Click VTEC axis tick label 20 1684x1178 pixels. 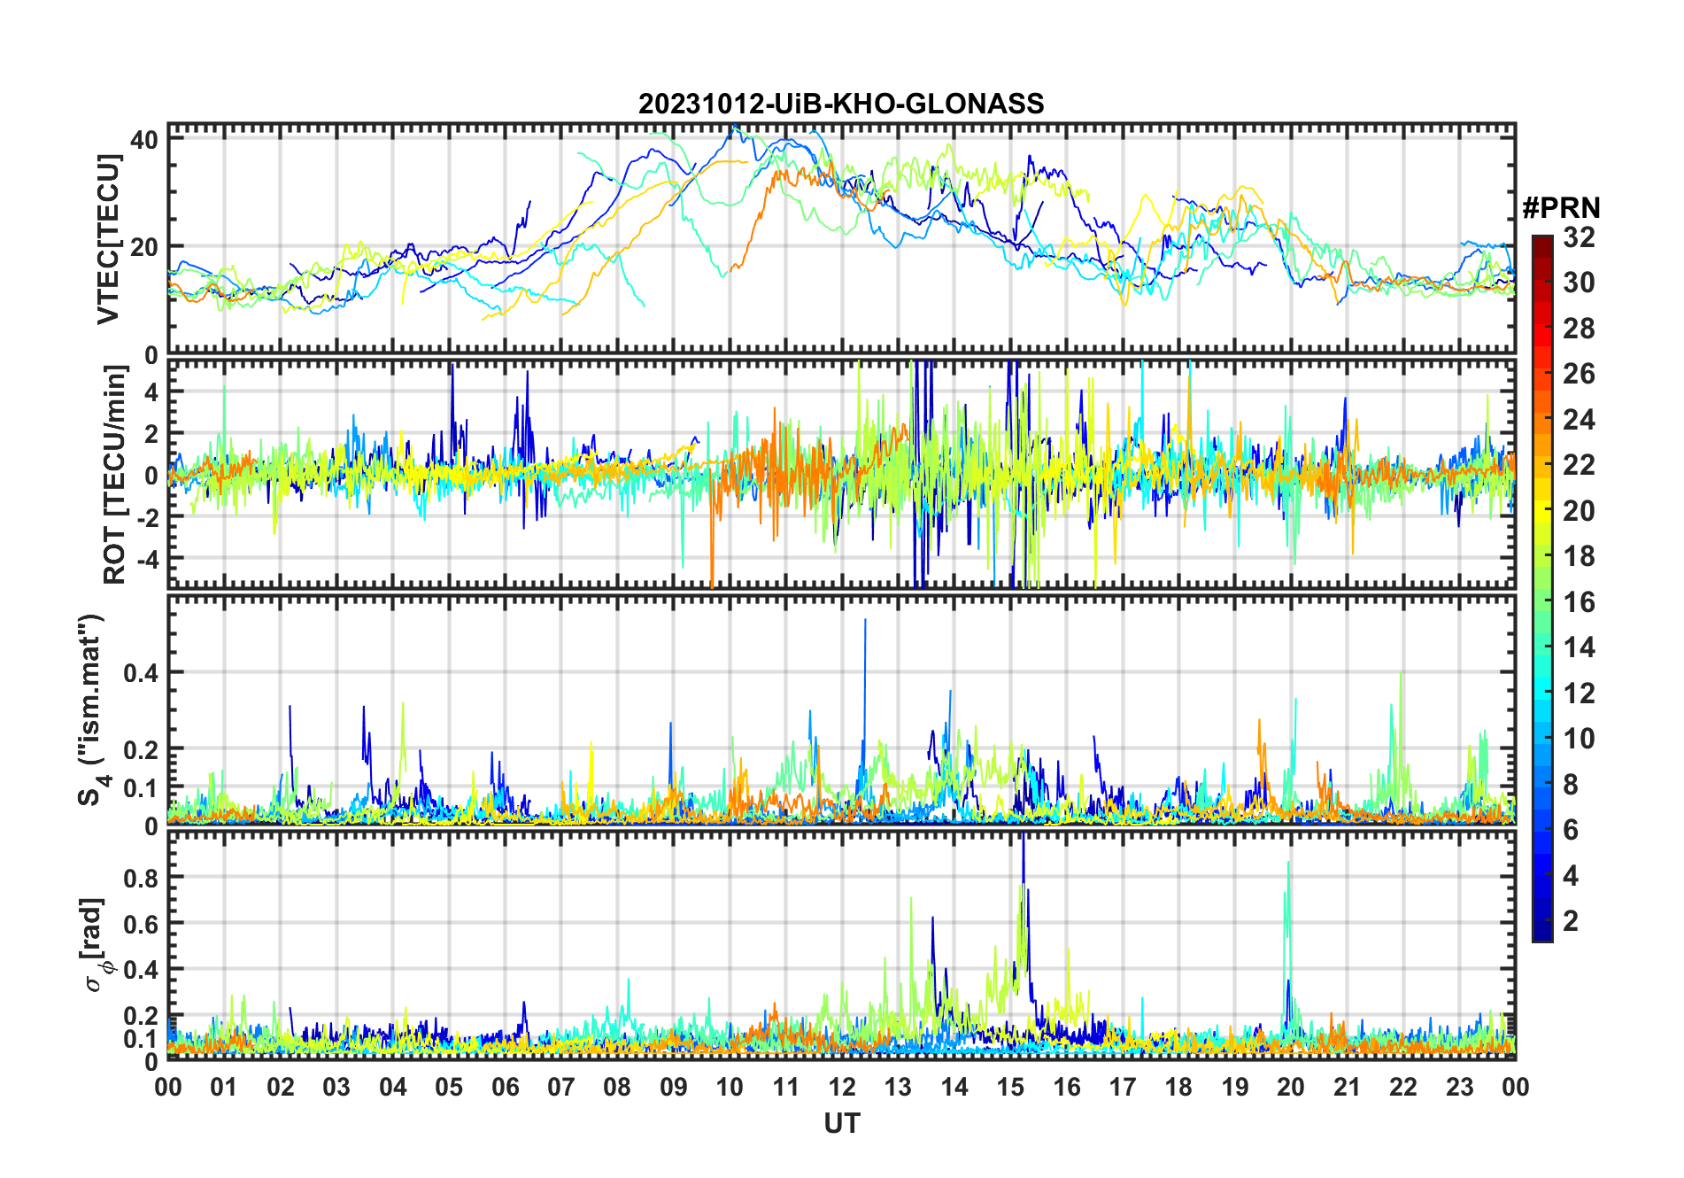tap(144, 247)
